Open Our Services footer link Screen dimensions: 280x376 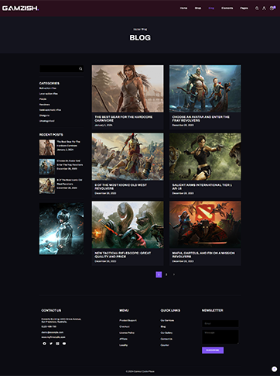tap(167, 320)
